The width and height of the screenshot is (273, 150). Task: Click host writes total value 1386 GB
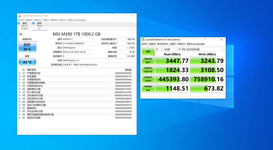point(126,44)
